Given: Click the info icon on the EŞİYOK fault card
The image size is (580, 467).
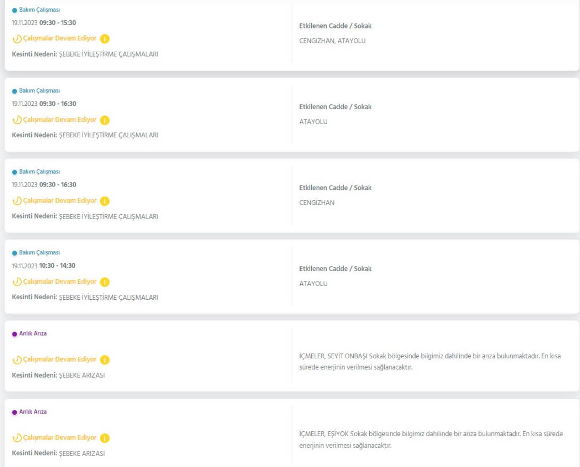Looking at the screenshot, I should [105, 438].
